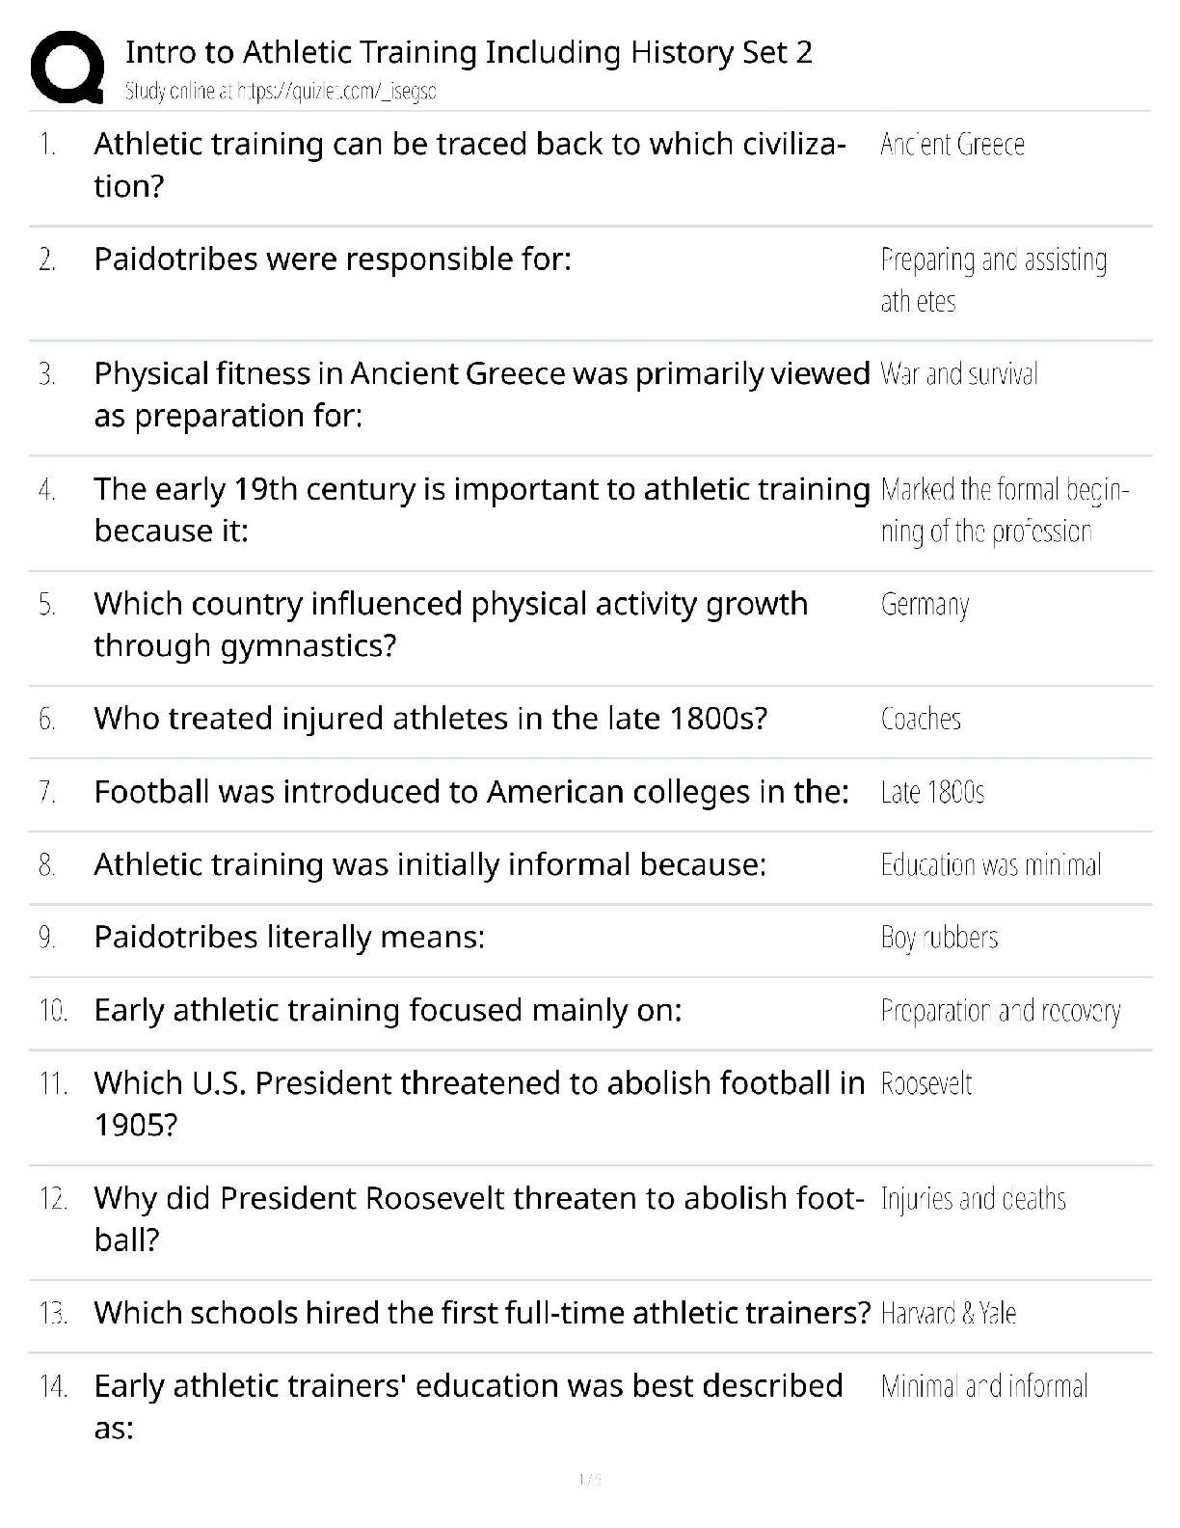Click the page number indicator at the bottom

589,1479
